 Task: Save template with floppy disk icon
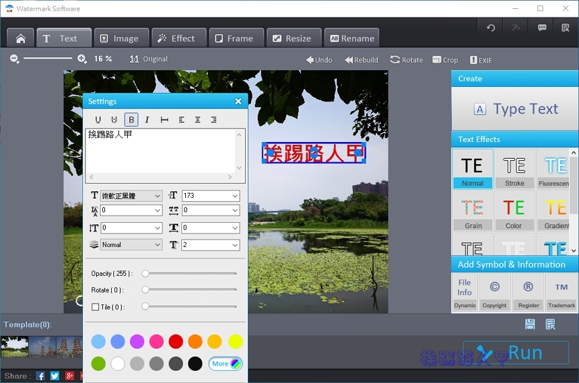(531, 324)
